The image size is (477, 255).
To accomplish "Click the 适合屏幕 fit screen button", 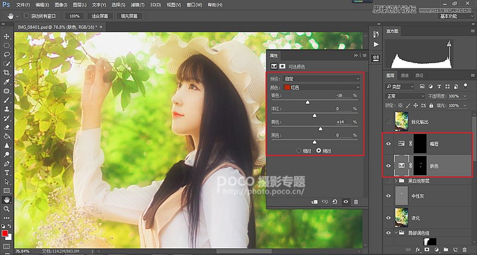I will coord(100,16).
